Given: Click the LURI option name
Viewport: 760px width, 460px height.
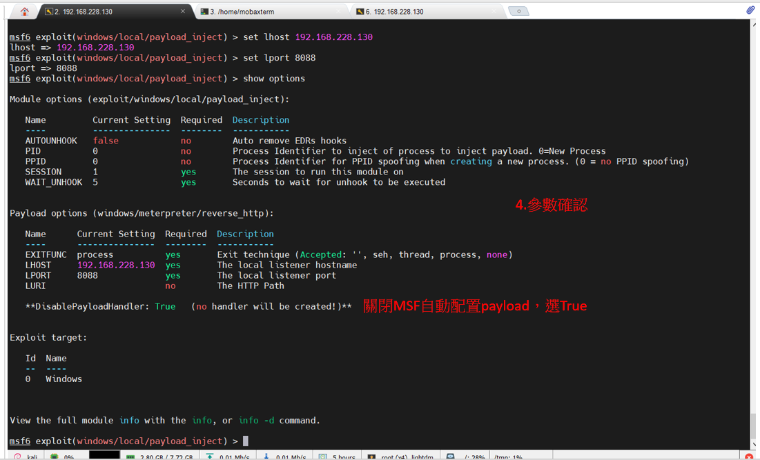Looking at the screenshot, I should pyautogui.click(x=35, y=286).
